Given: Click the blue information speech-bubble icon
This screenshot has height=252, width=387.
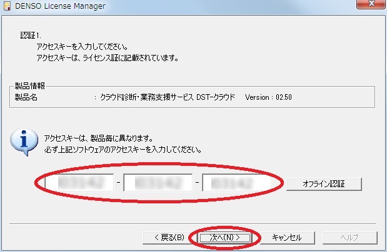Looking at the screenshot, I should 24,142.
